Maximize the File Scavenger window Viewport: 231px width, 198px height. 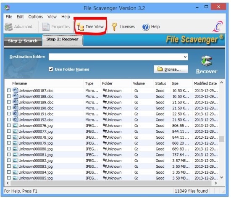point(206,7)
